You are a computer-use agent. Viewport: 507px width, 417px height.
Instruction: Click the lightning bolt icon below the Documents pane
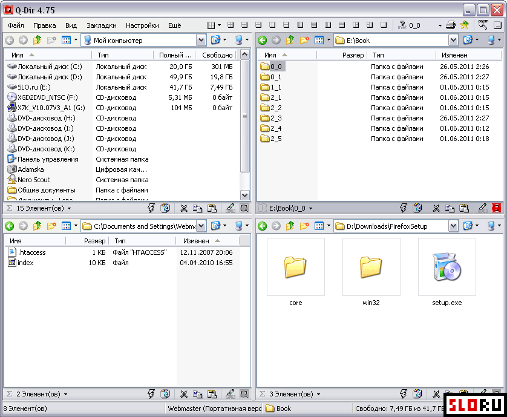click(x=151, y=394)
